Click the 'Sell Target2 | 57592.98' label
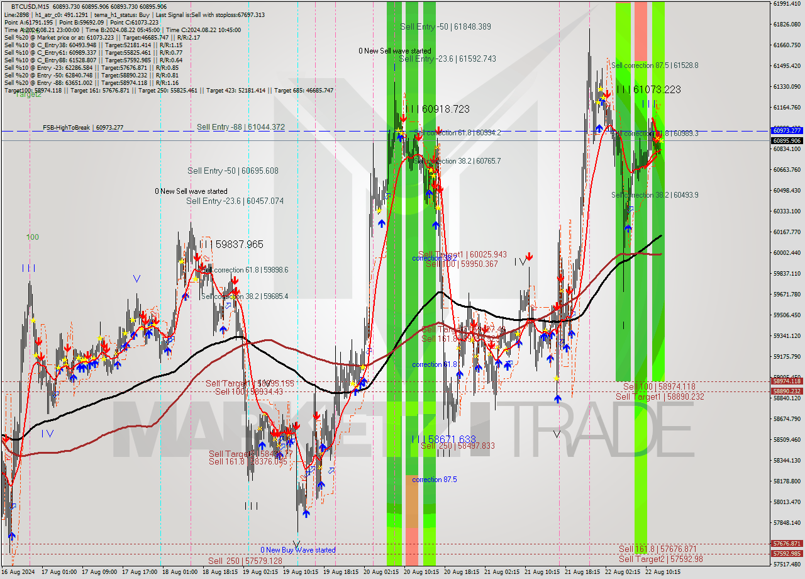Screen dimensions: 805x579 [661, 559]
